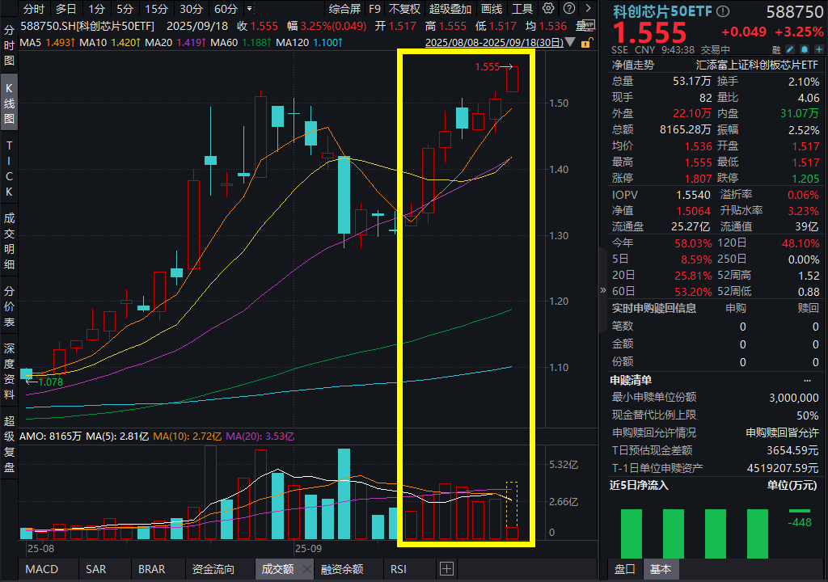The width and height of the screenshot is (828, 582).
Task: Toggle 超级叠加 overlay mode
Action: coord(450,9)
